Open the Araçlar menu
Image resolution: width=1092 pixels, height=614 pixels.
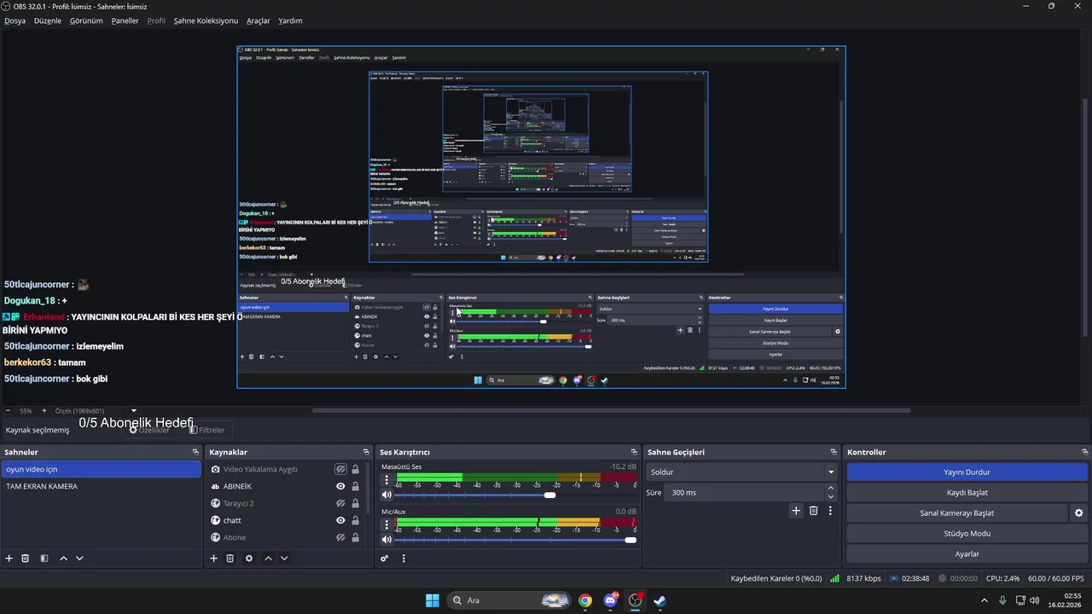258,20
